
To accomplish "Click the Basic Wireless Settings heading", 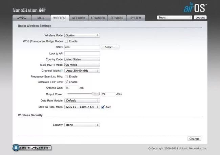I will click(35, 26).
